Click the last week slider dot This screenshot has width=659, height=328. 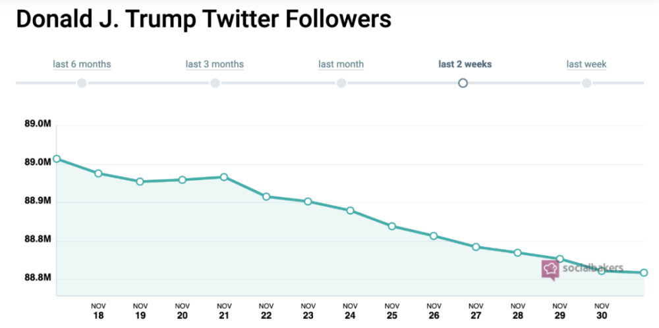(587, 83)
